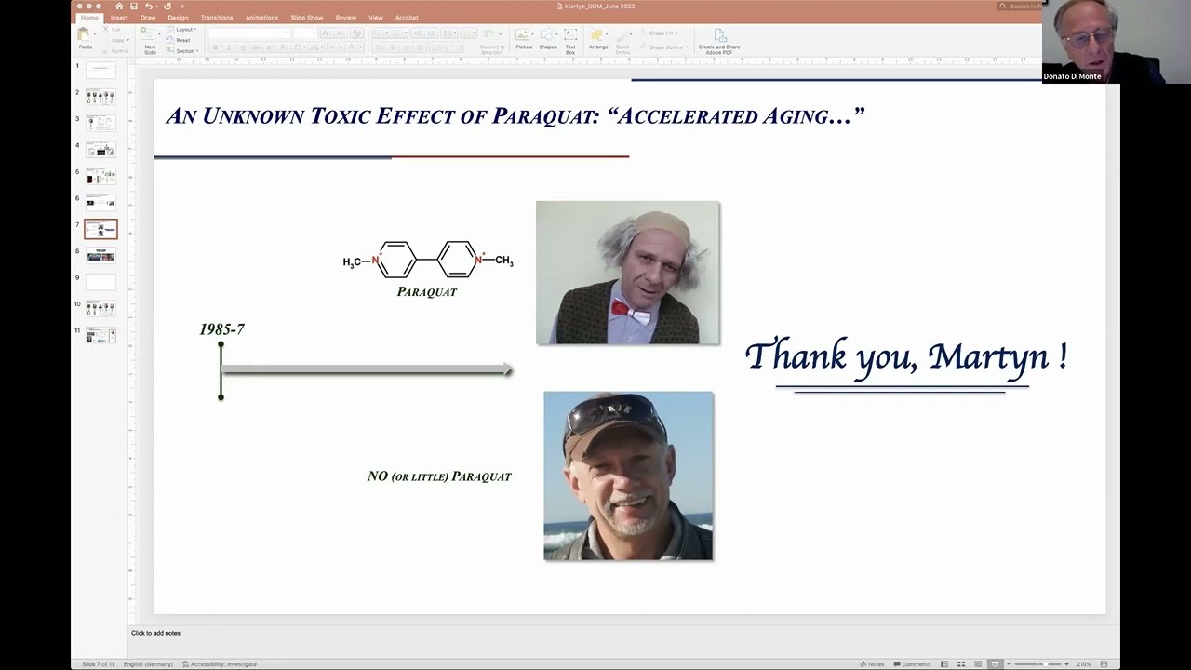Viewport: 1191px width, 670px height.
Task: Open the font name combo box
Action: [x=248, y=33]
